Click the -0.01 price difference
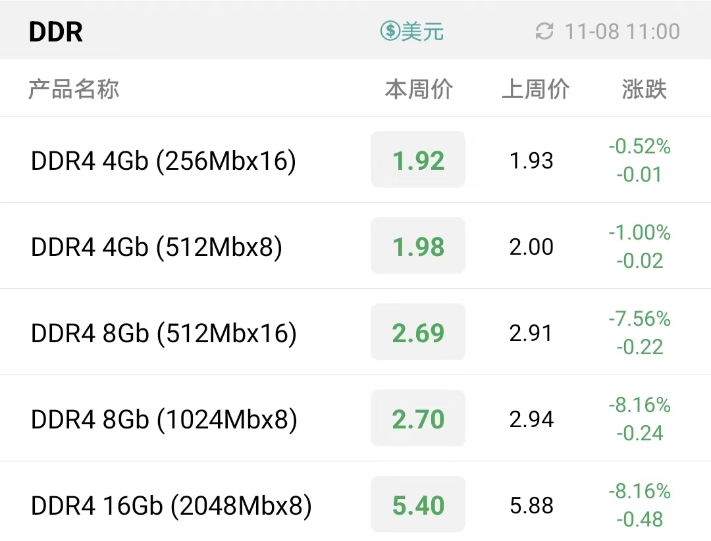 pos(639,174)
